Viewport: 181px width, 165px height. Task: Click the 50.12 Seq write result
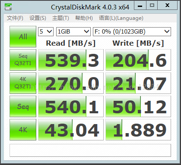pos(138,106)
